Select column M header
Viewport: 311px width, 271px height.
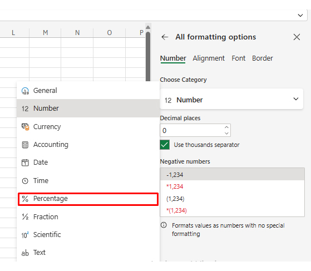pos(45,32)
